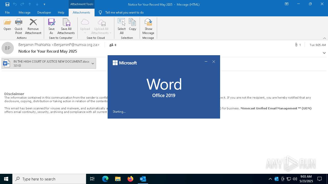Screen dimensions: 328x184
Task: Open Firefox from taskbar
Action: (130, 179)
